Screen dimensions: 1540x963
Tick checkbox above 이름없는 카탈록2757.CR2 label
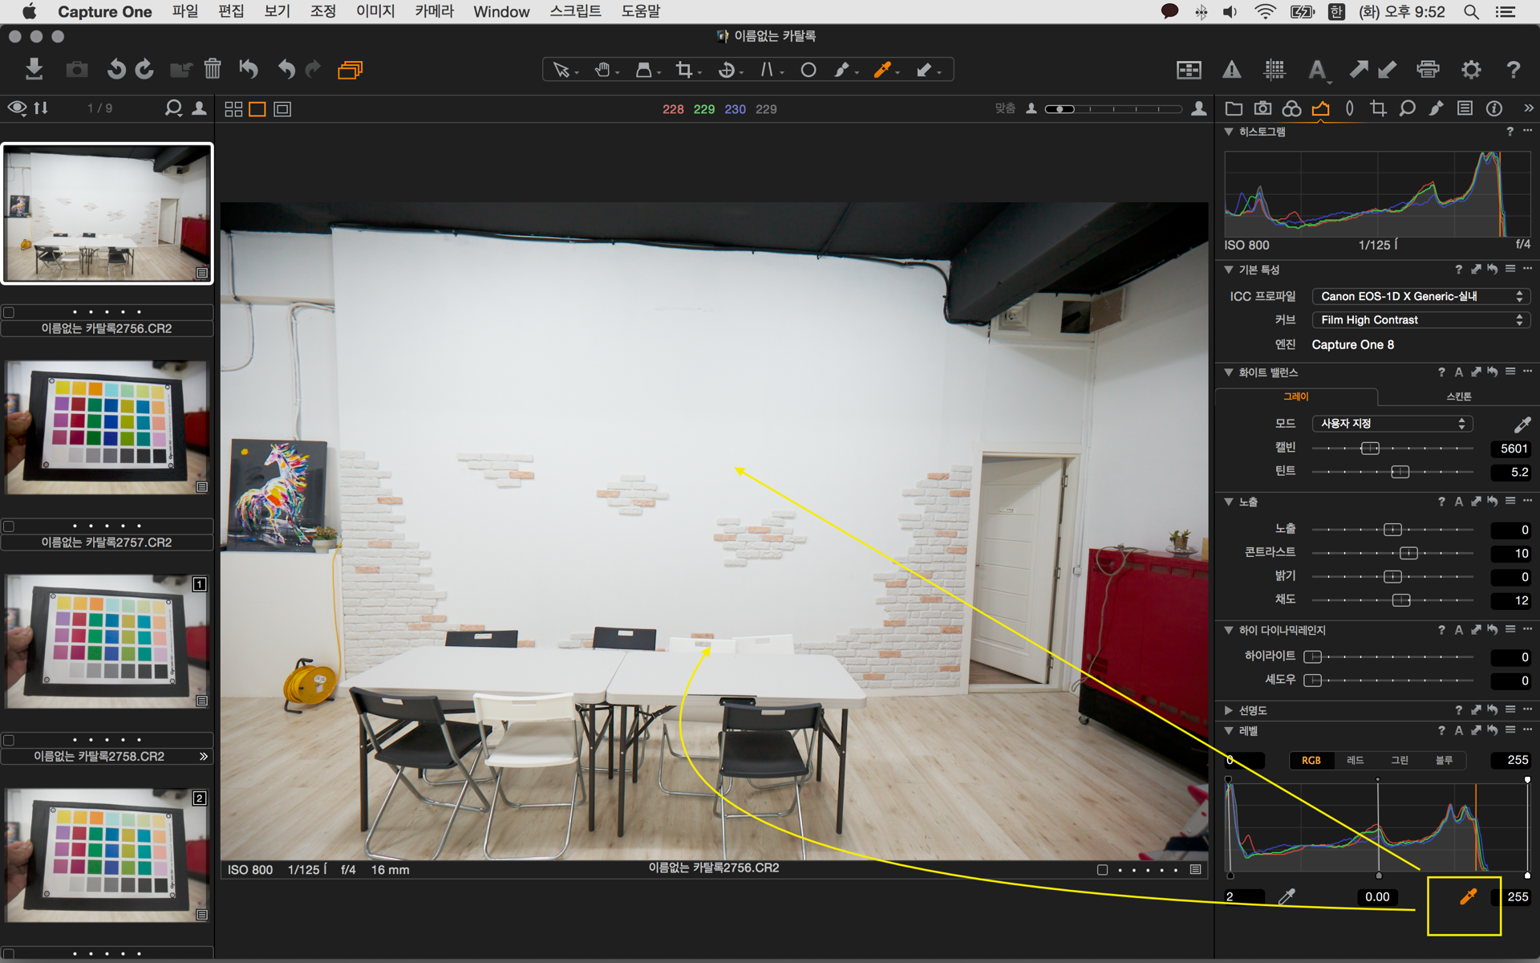point(9,526)
